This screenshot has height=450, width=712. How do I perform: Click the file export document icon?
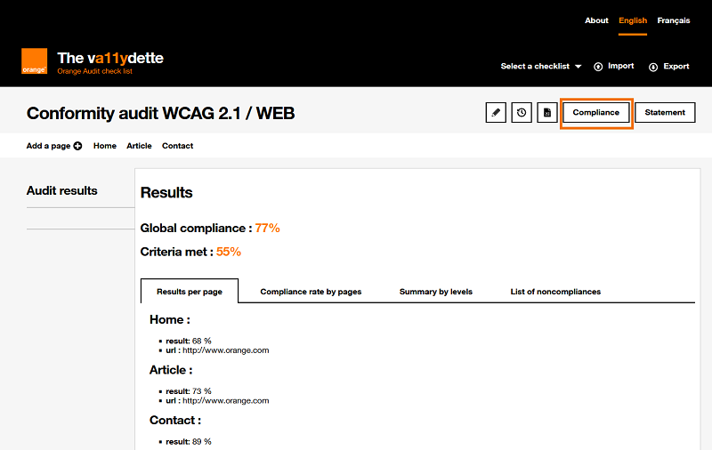pyautogui.click(x=547, y=113)
